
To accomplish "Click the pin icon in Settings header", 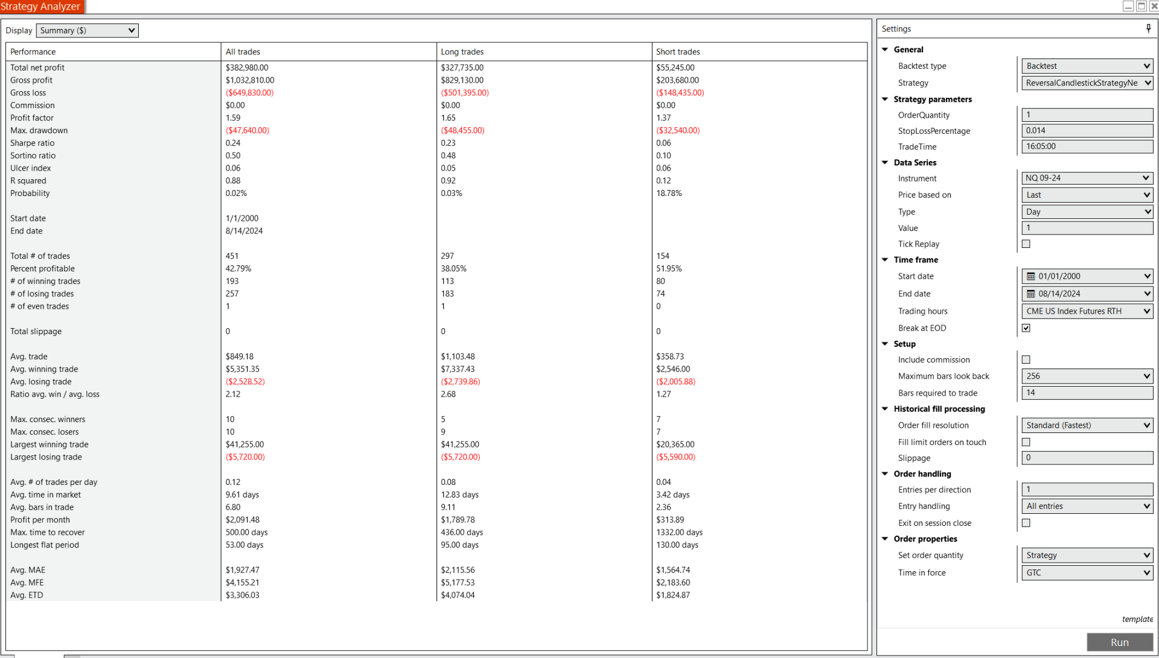I will 1148,28.
